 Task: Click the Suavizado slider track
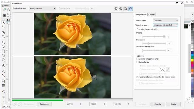[x=154, y=43]
